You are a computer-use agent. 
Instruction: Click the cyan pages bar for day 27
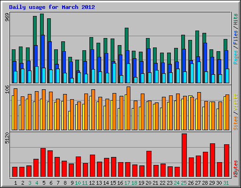pyautogui.click(x=199, y=72)
